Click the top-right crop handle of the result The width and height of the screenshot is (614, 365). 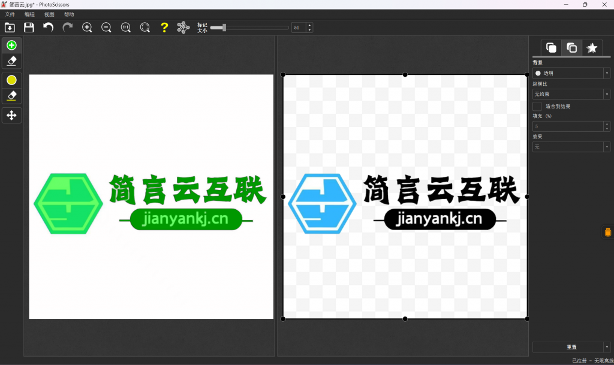pos(527,74)
